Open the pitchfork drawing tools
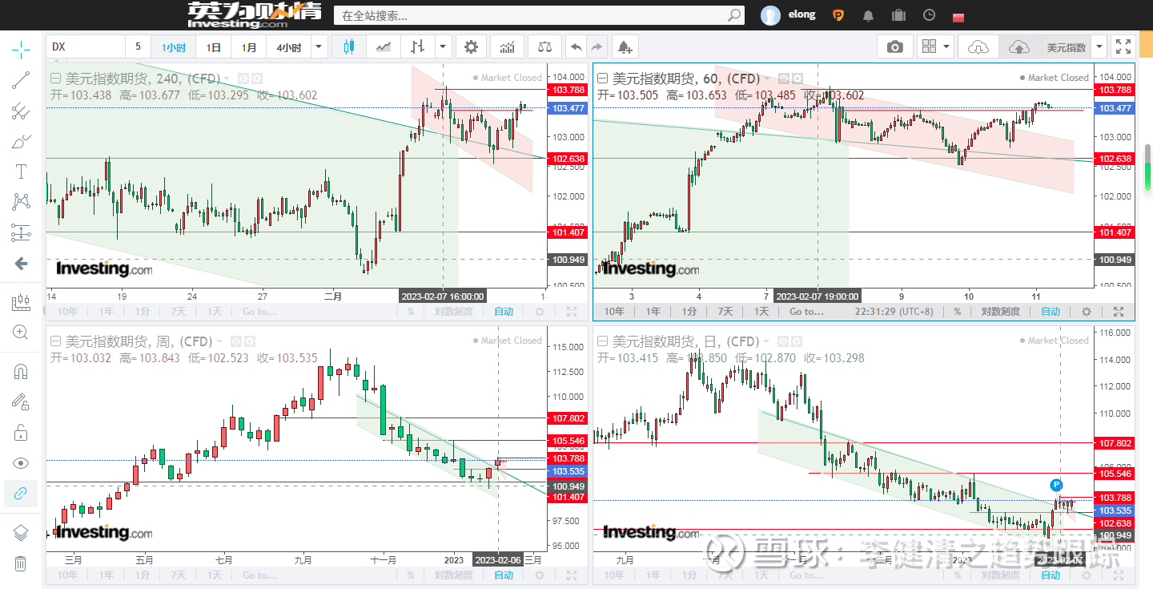 [x=21, y=111]
